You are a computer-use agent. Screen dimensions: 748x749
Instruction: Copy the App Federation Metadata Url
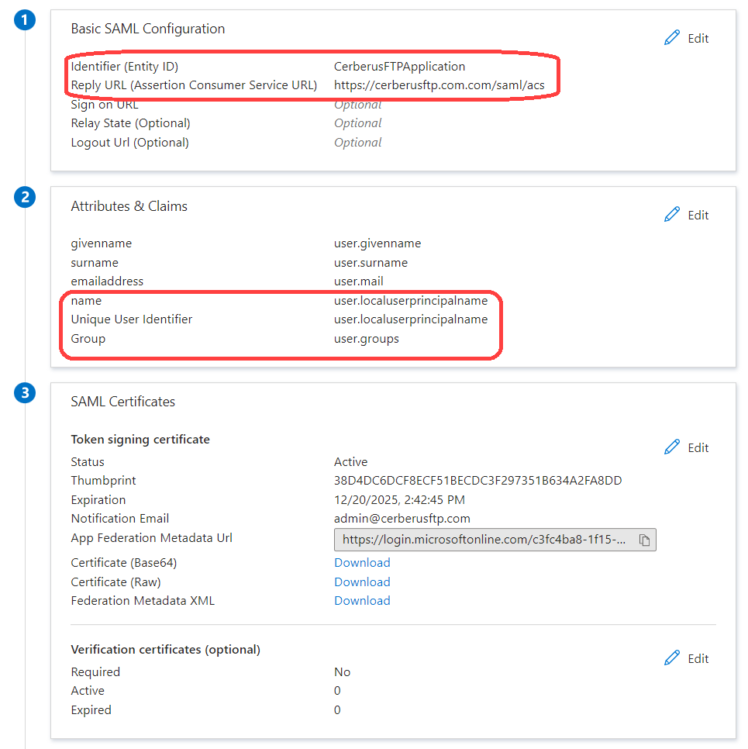[644, 540]
